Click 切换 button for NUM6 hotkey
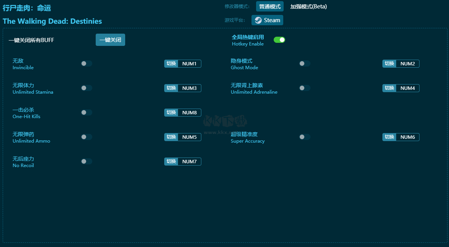The image size is (449, 247). point(389,137)
